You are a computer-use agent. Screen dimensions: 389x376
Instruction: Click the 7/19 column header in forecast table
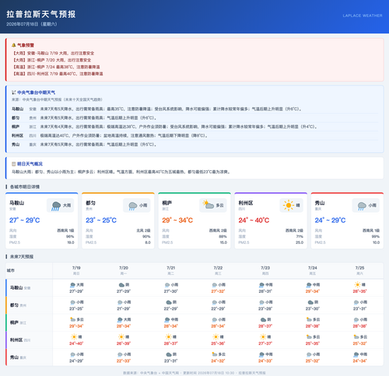tap(76, 270)
